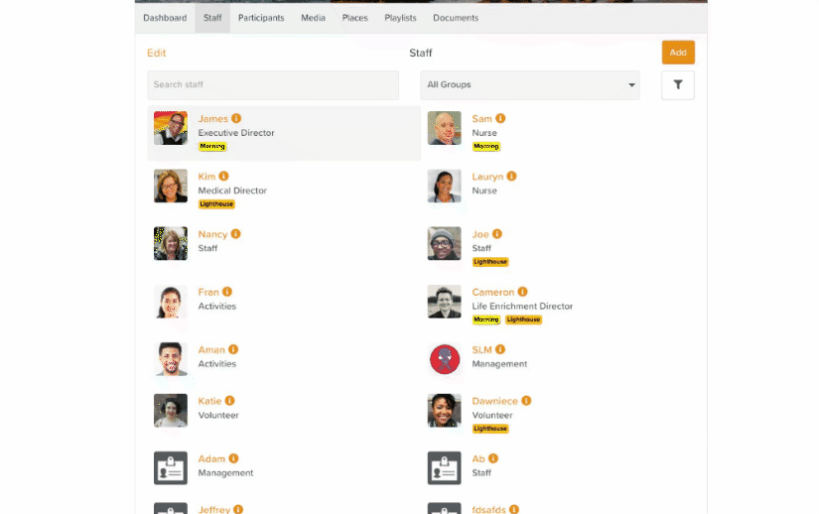The height and width of the screenshot is (514, 819).
Task: Open Fran's staff profile name
Action: click(x=208, y=292)
